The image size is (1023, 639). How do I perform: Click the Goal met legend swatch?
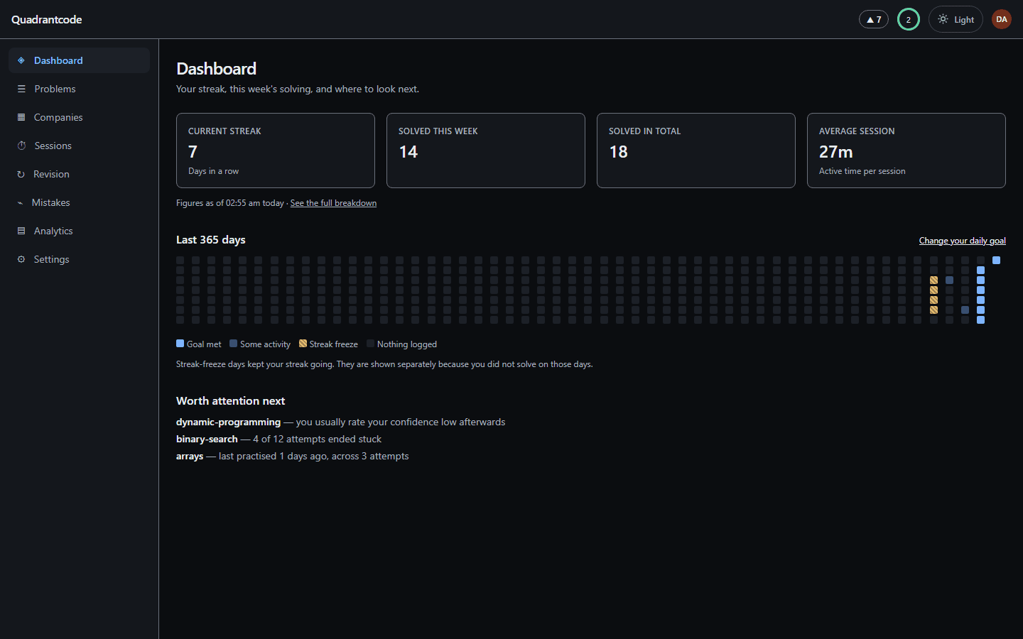pos(180,344)
